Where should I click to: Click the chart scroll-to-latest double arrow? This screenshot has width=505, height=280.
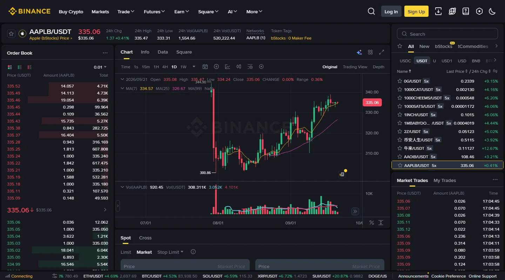point(355,211)
